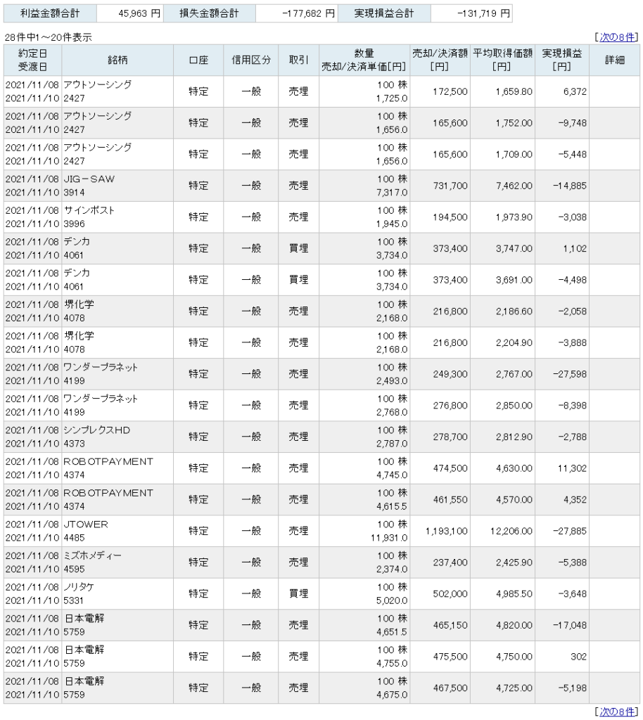Click the average cost 2,186.60 cell
The width and height of the screenshot is (643, 720).
[502, 311]
